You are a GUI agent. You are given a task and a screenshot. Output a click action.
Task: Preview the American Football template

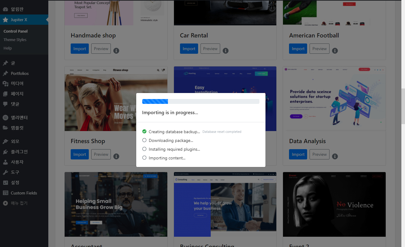coord(320,49)
